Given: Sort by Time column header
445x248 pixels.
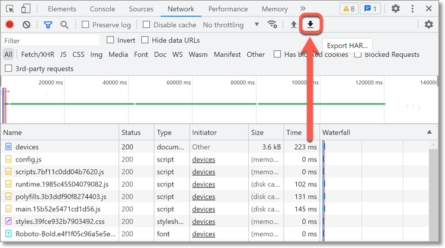Looking at the screenshot, I should click(302, 133).
